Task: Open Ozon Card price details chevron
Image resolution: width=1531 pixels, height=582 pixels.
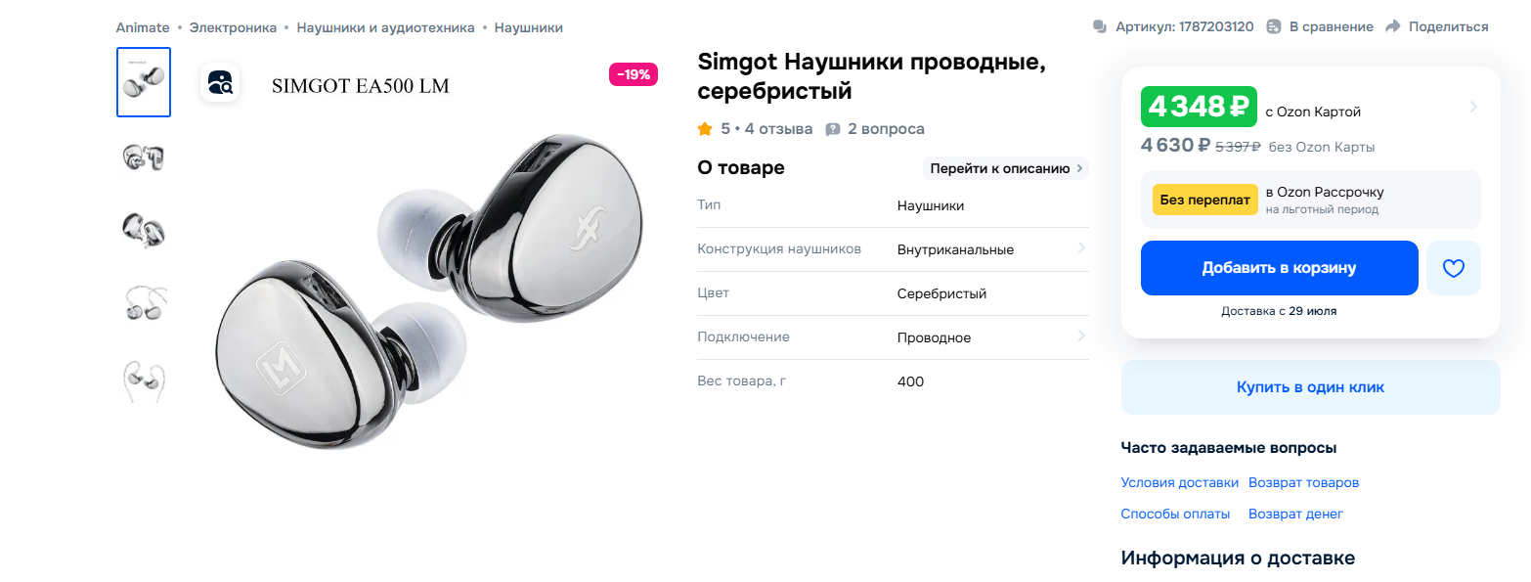Action: [1473, 107]
